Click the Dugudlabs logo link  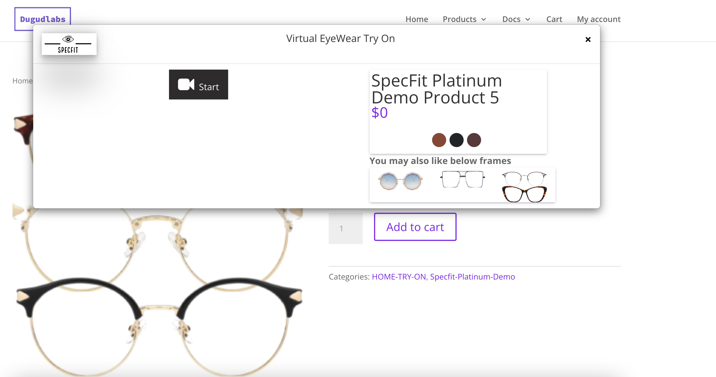[42, 19]
